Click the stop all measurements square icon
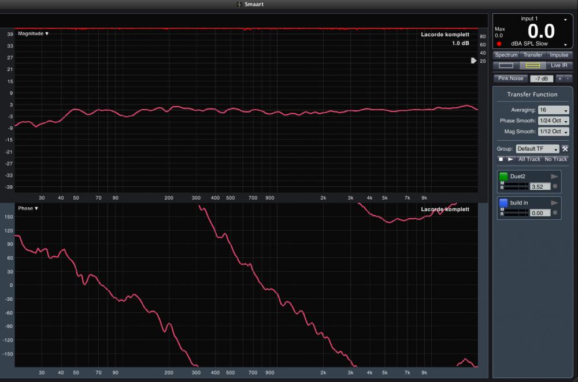Image resolution: width=578 pixels, height=382 pixels. pos(501,159)
